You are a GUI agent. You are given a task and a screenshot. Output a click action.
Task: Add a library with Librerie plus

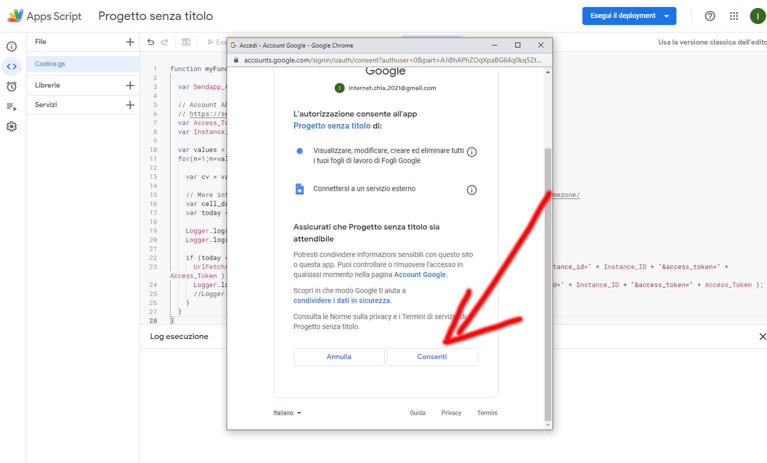(x=130, y=85)
